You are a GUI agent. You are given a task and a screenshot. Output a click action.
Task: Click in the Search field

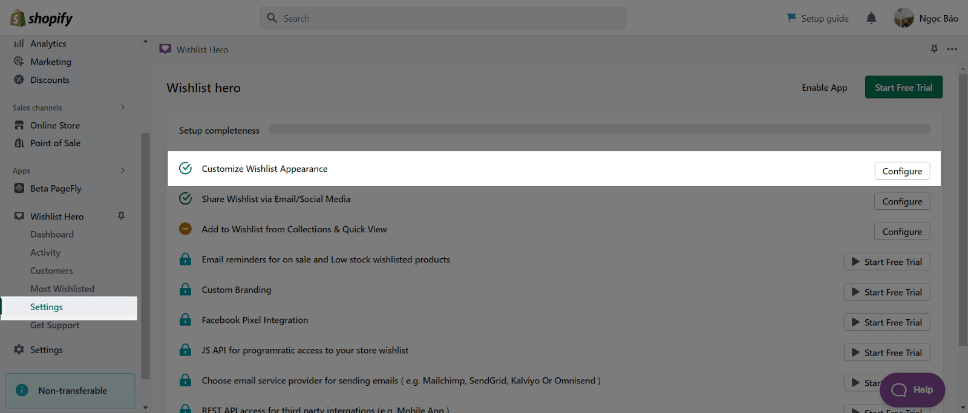coord(443,18)
